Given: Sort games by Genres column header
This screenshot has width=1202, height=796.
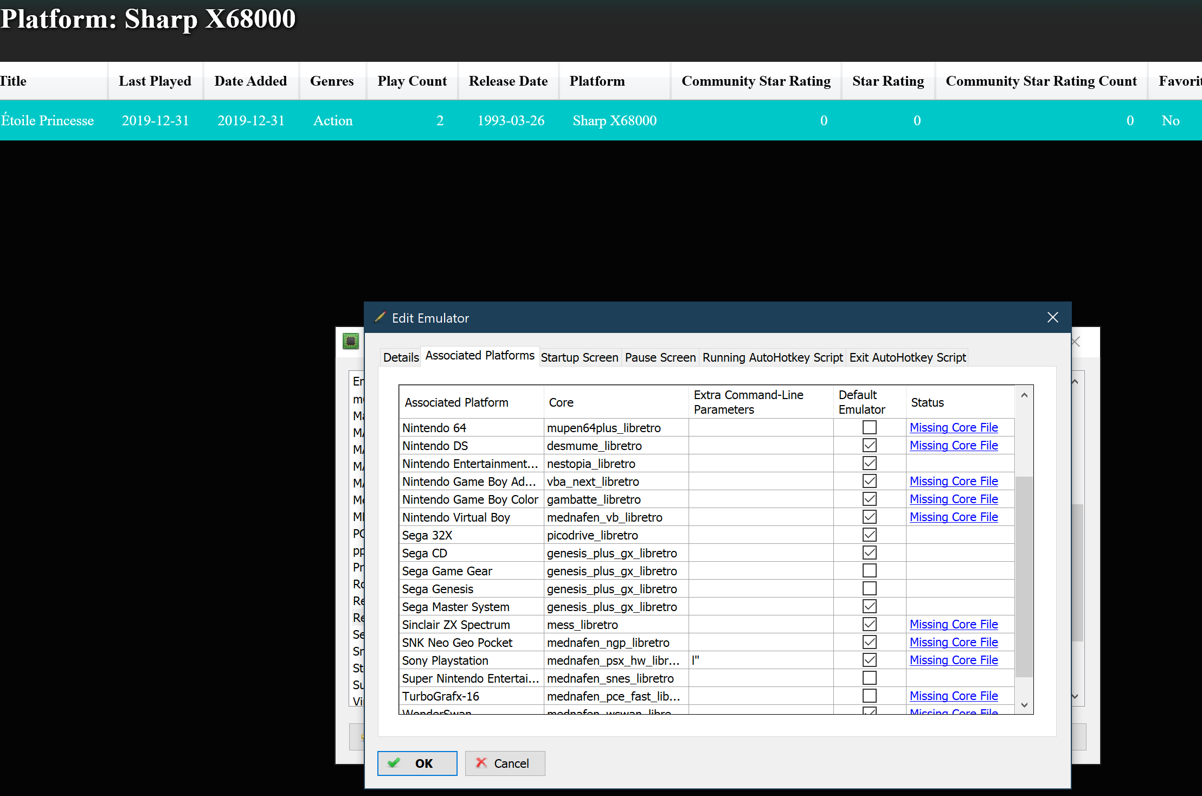Looking at the screenshot, I should tap(332, 81).
